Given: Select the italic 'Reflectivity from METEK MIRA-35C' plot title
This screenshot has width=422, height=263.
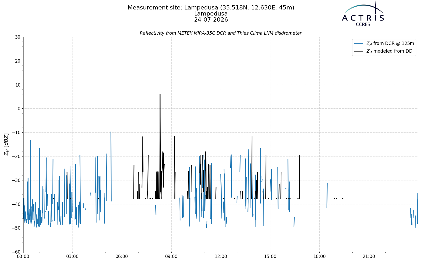Looking at the screenshot, I should pos(220,33).
